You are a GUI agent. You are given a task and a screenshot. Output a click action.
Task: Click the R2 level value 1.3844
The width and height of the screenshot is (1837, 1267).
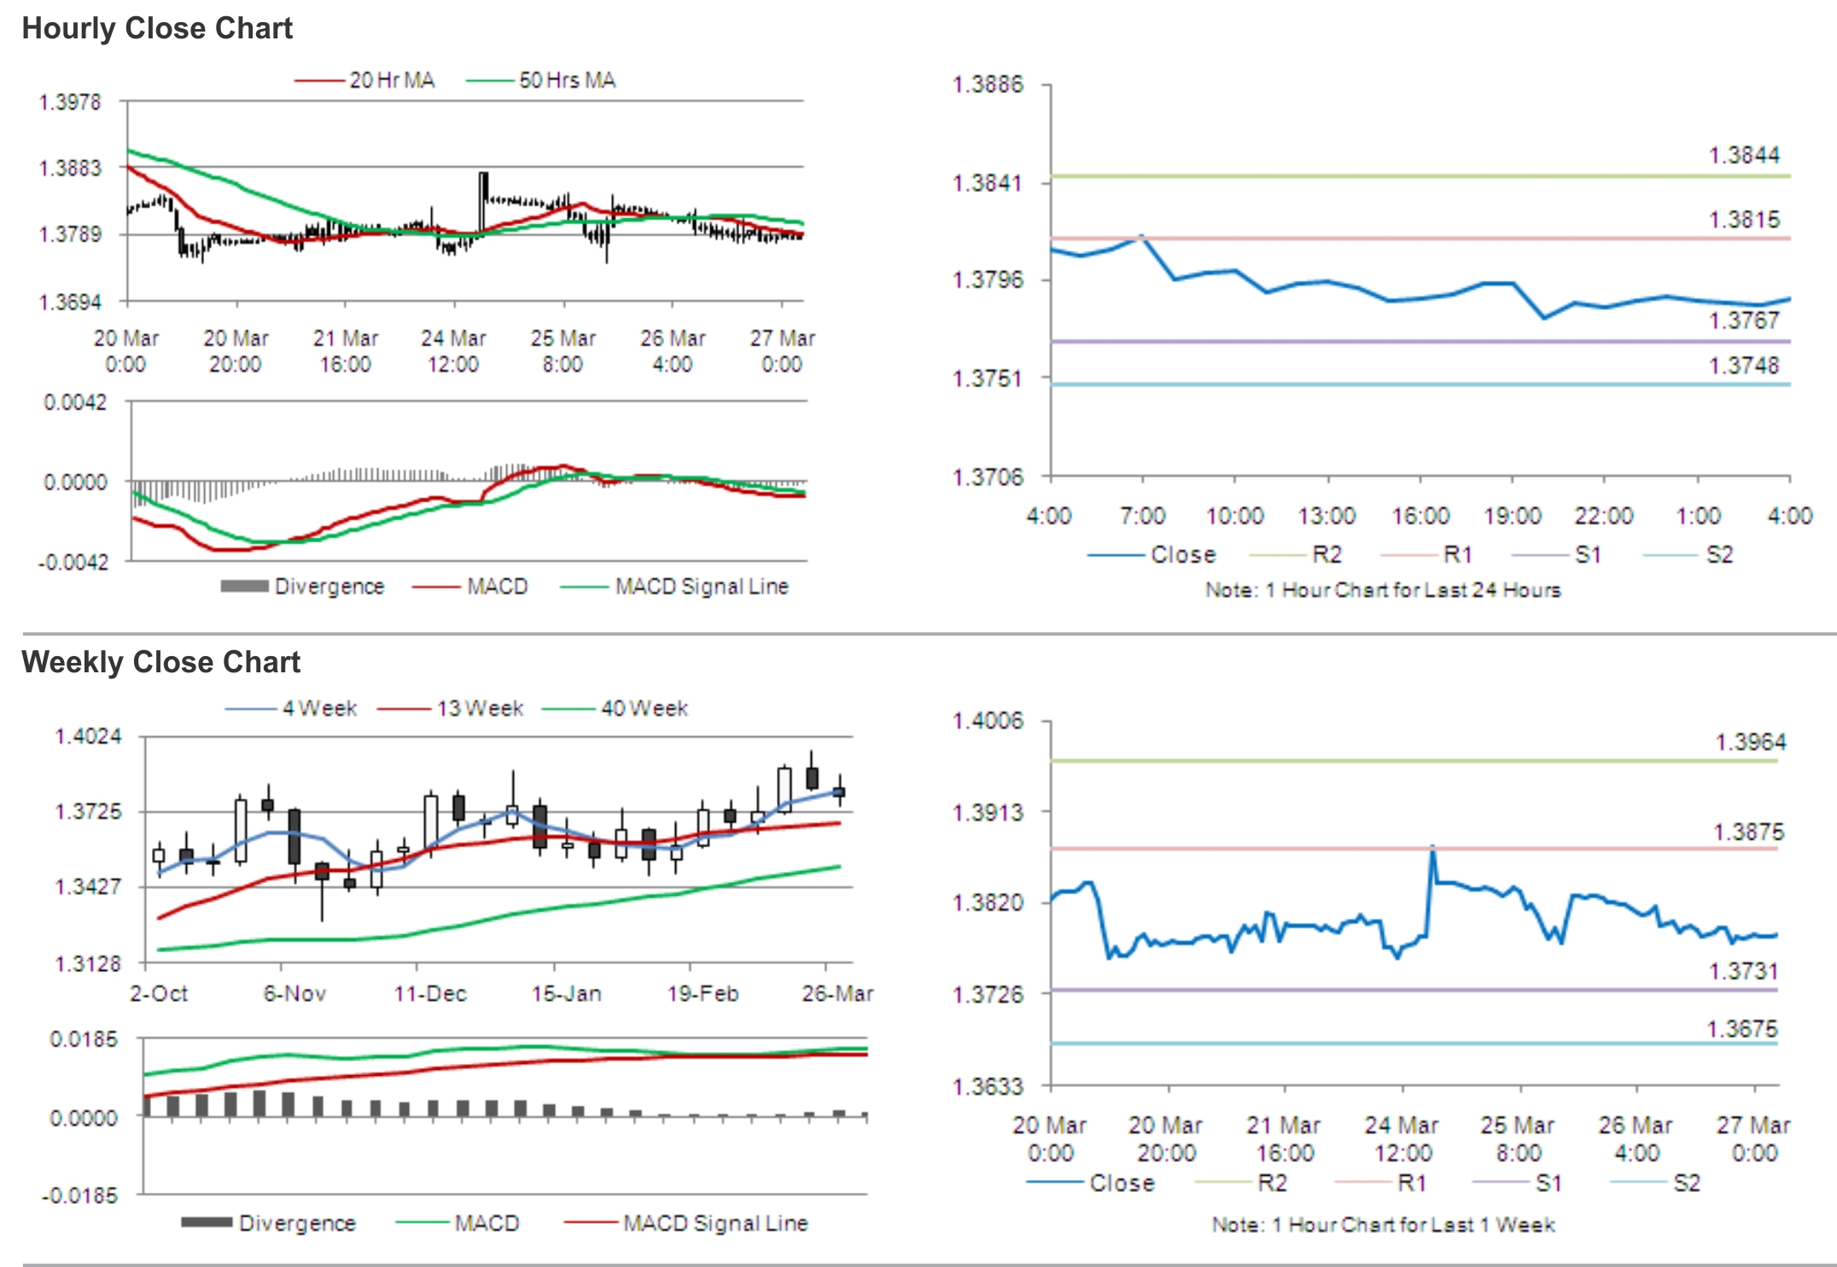[1744, 155]
